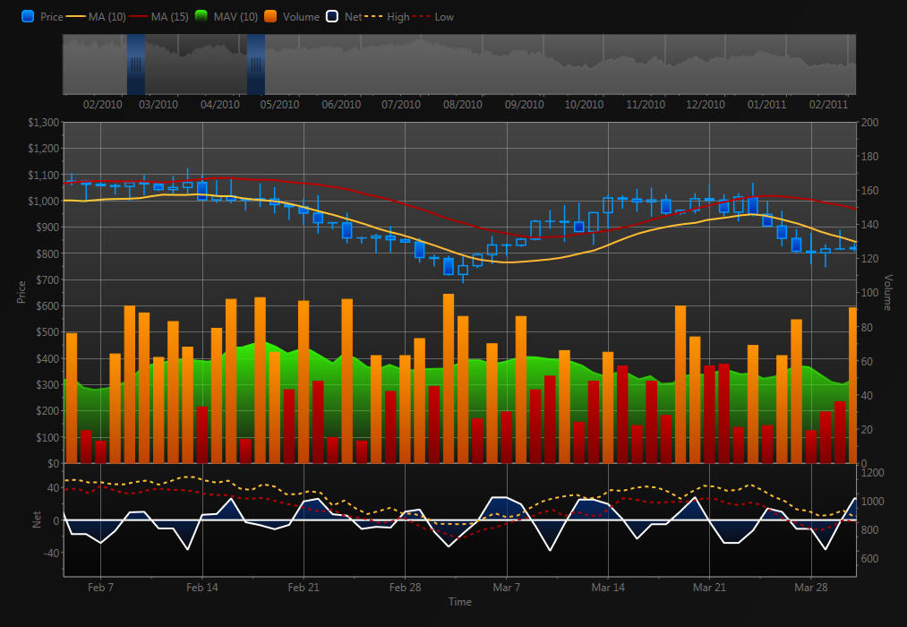Click the dashed red Low legend line
Screen dimensions: 907x627
tap(423, 17)
